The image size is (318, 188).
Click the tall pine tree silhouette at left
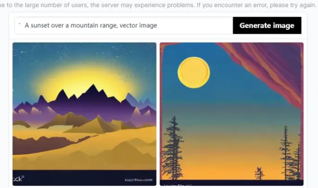173,148
